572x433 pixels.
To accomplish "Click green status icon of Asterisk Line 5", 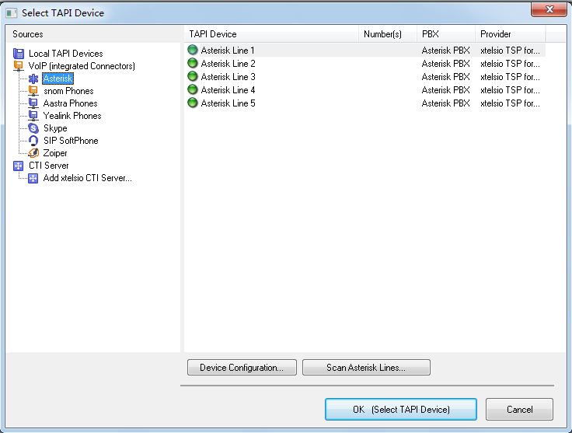I will coord(193,103).
